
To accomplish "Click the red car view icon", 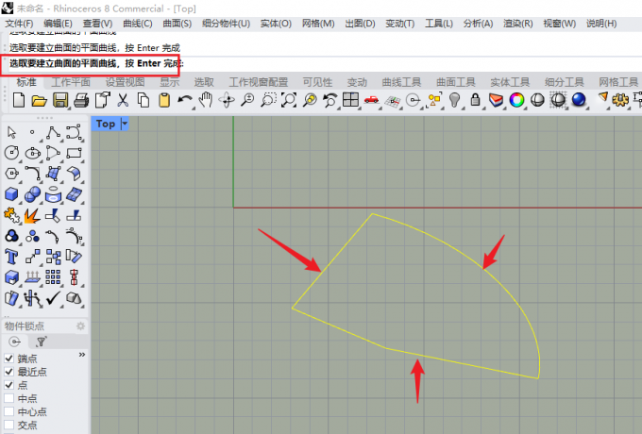I will 371,100.
